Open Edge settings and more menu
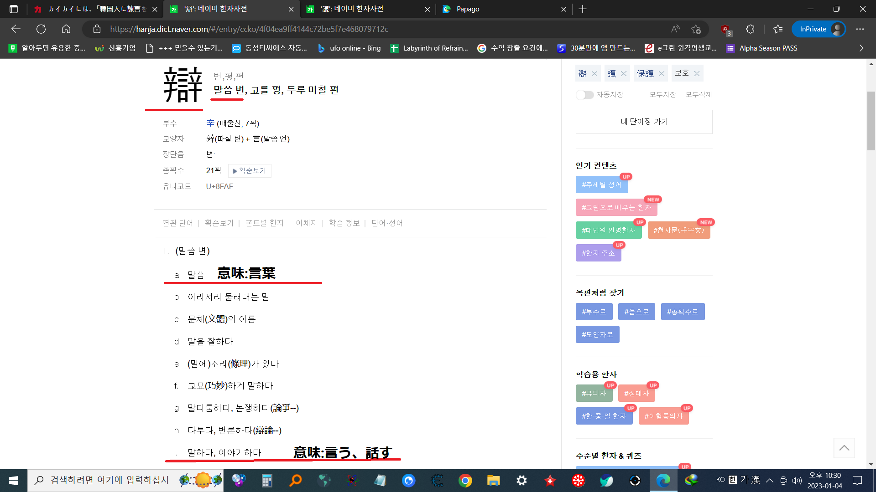The height and width of the screenshot is (492, 876). [x=860, y=29]
